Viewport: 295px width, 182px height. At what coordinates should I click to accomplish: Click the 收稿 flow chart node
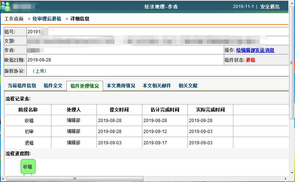tap(28, 166)
